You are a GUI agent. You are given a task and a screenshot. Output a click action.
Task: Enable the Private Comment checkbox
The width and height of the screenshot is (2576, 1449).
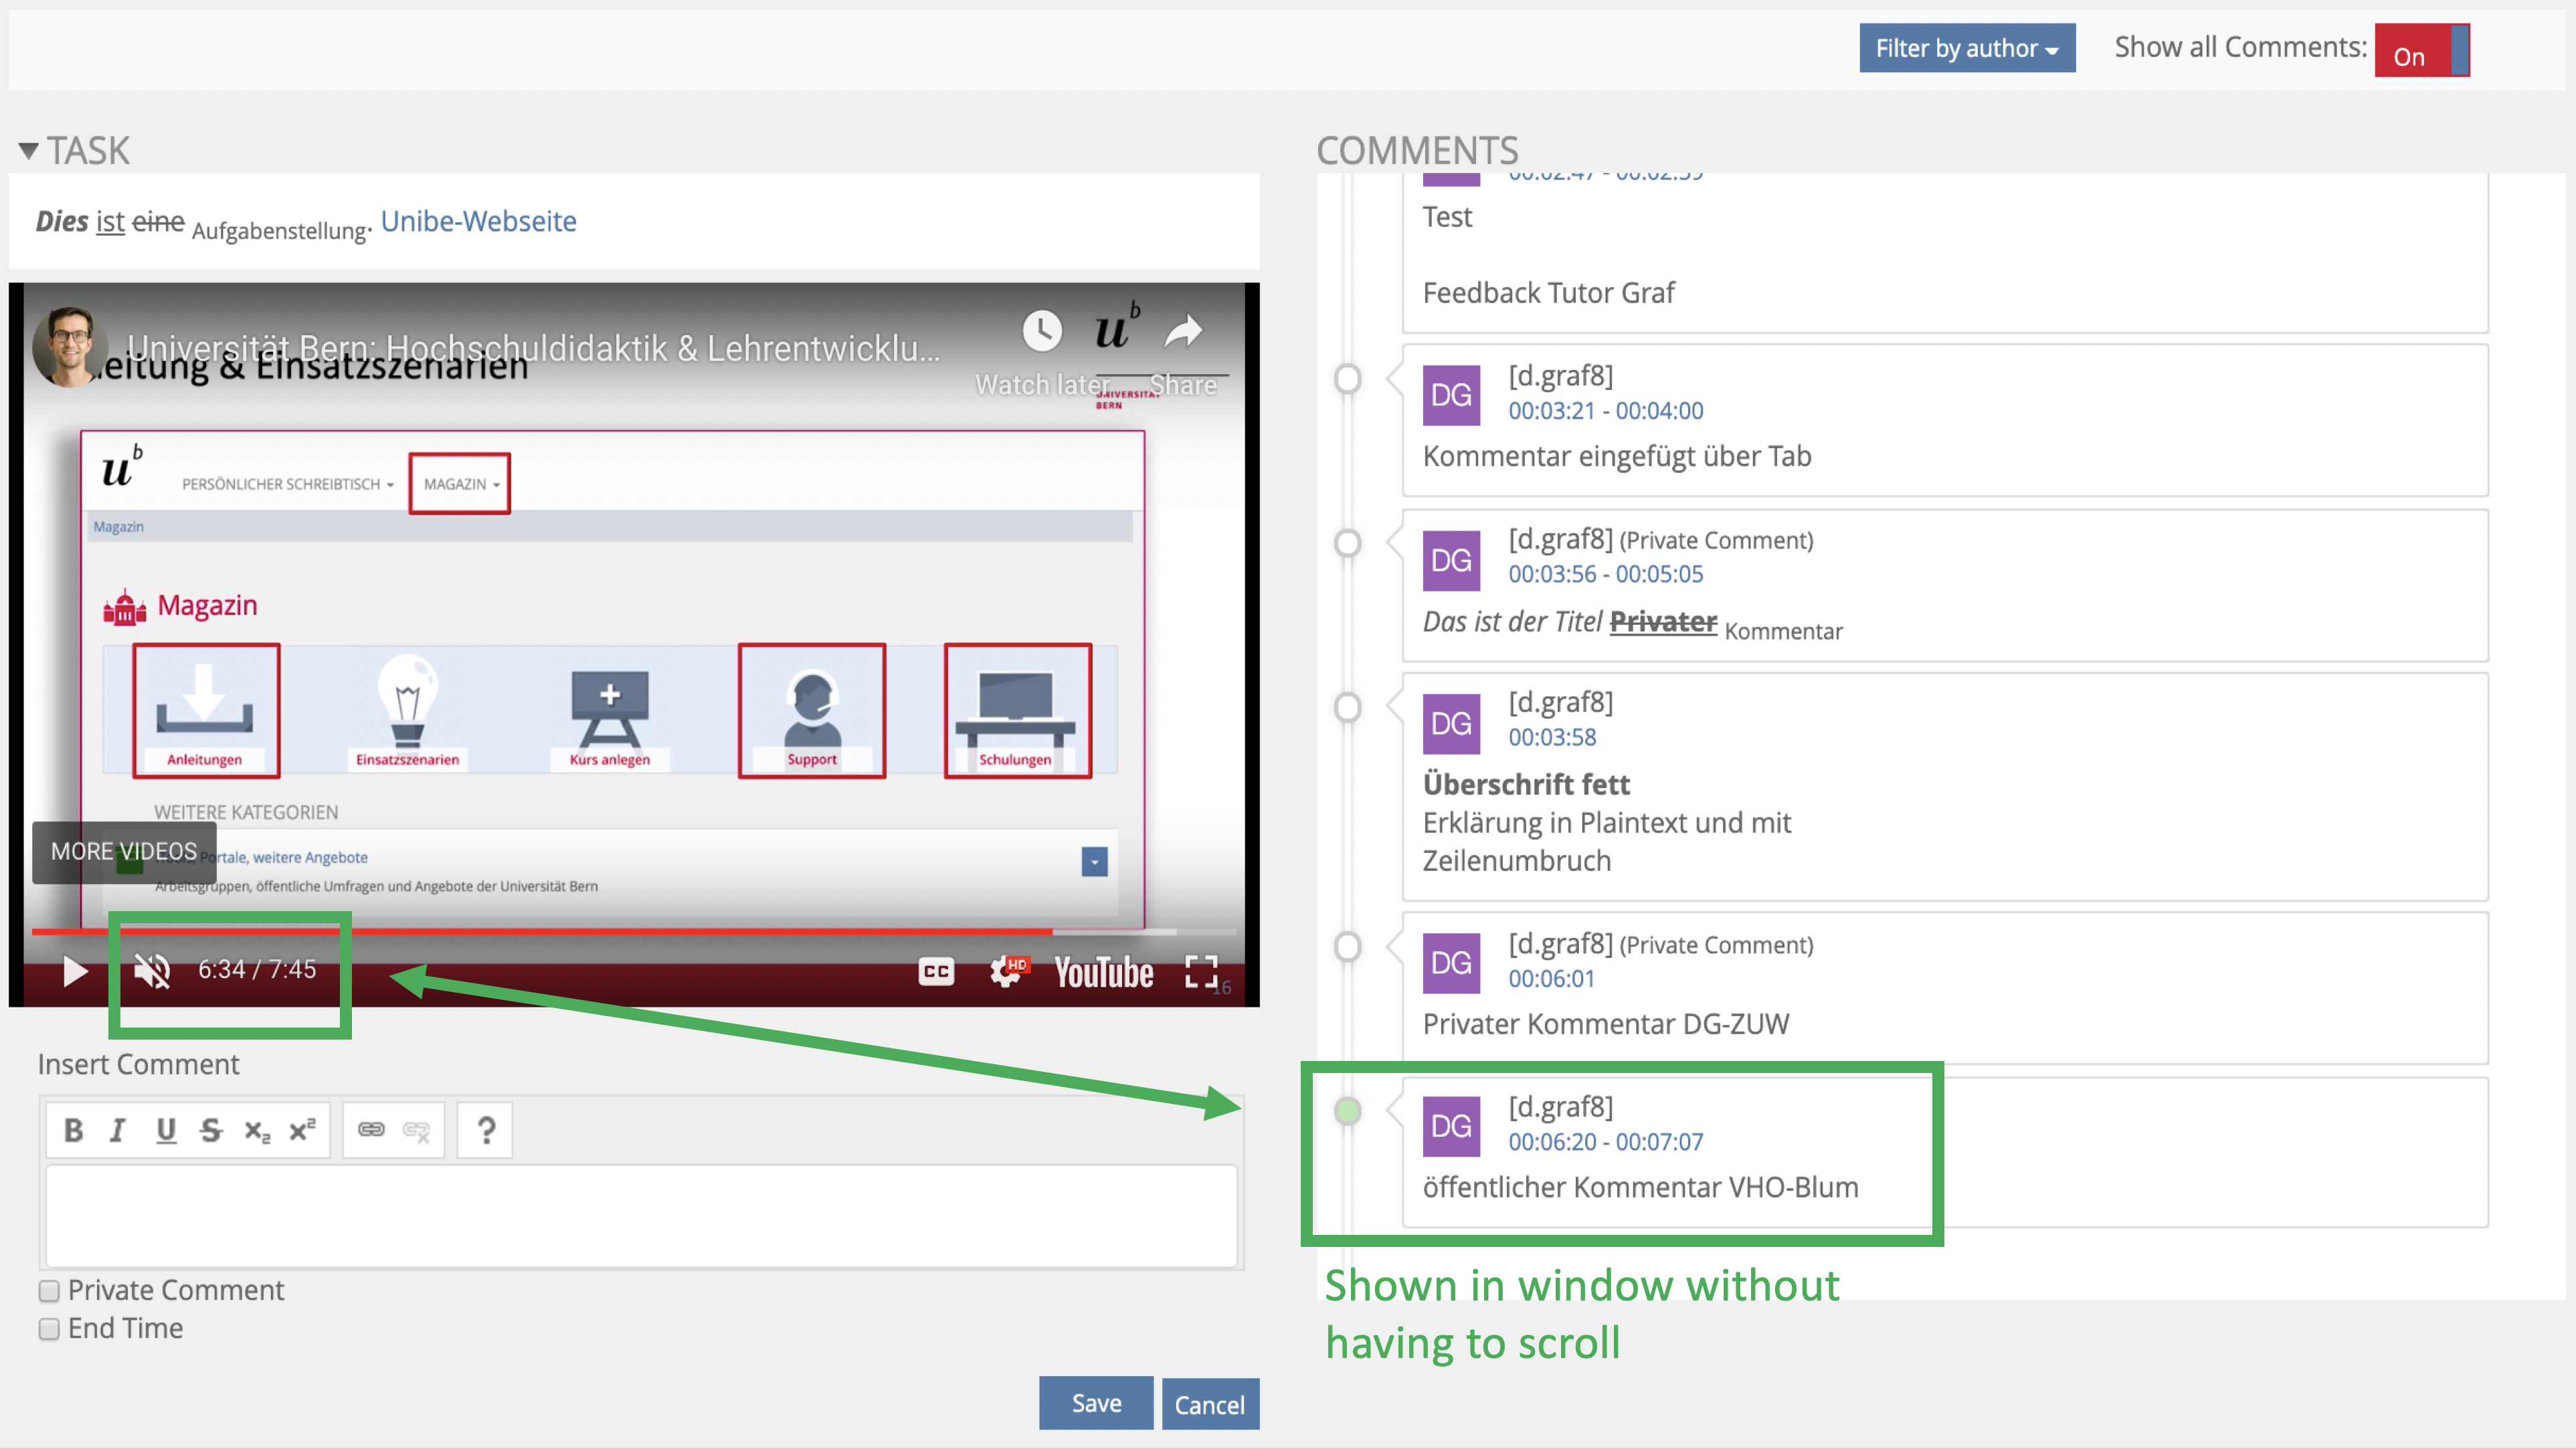(49, 1291)
